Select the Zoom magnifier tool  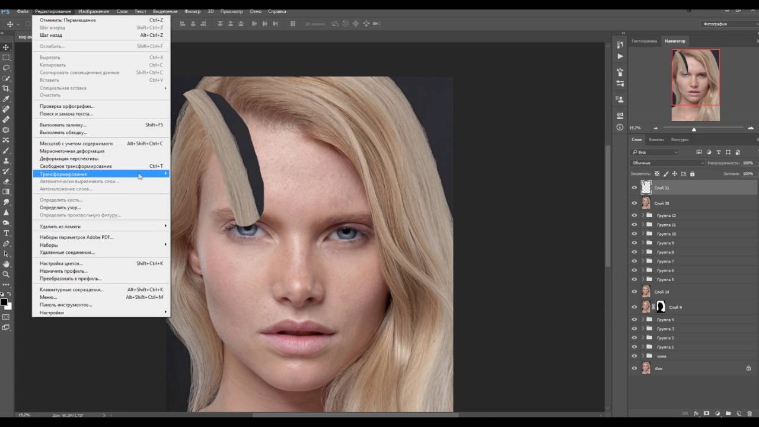(7, 274)
